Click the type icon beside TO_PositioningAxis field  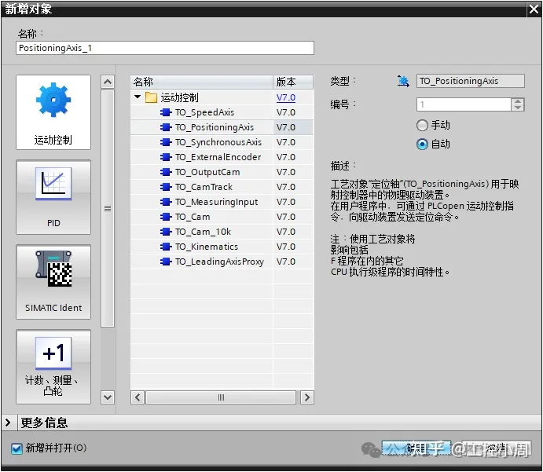point(403,82)
